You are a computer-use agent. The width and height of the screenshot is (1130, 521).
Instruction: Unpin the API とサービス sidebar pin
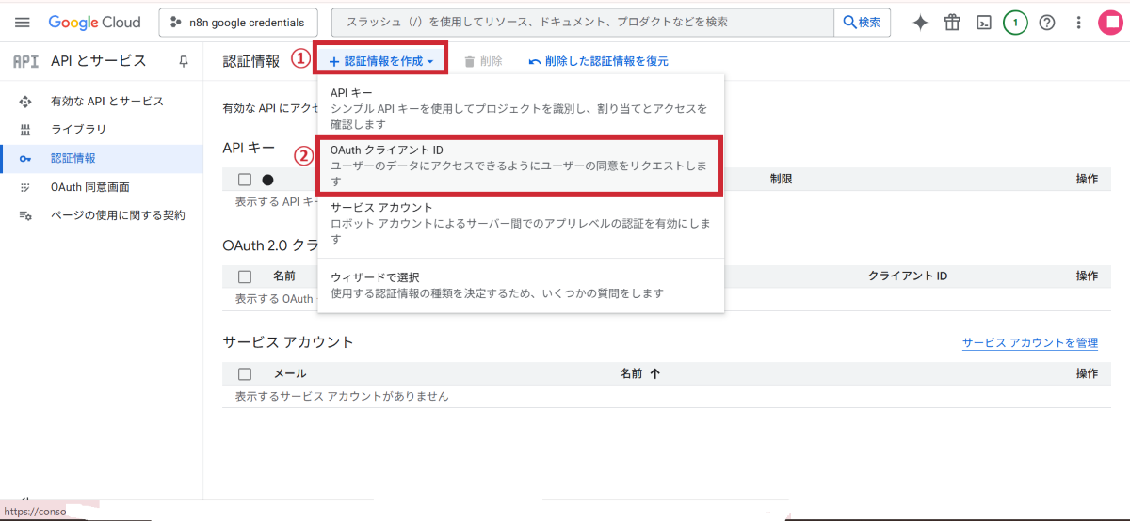[183, 61]
